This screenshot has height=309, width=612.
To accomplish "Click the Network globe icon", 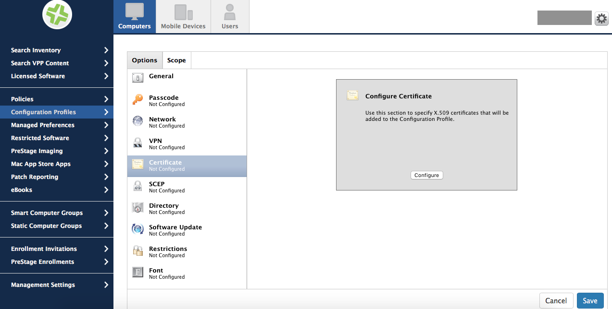I will 138,121.
